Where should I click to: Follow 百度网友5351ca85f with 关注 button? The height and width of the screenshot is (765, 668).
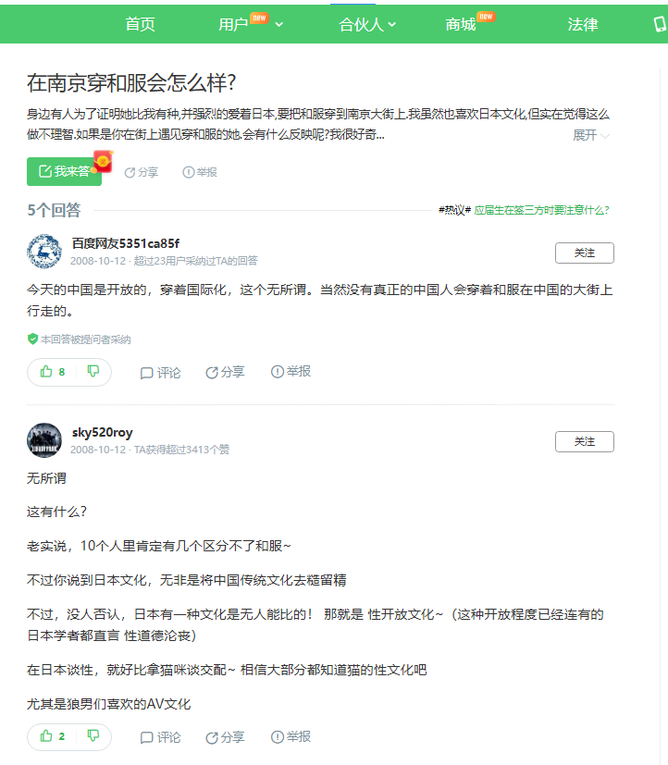tap(584, 253)
